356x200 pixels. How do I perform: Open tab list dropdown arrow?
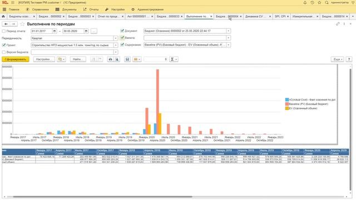(x=353, y=16)
